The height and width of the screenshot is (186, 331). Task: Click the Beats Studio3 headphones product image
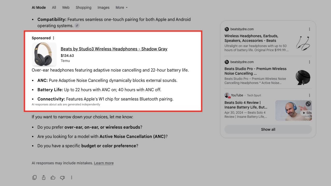44,55
